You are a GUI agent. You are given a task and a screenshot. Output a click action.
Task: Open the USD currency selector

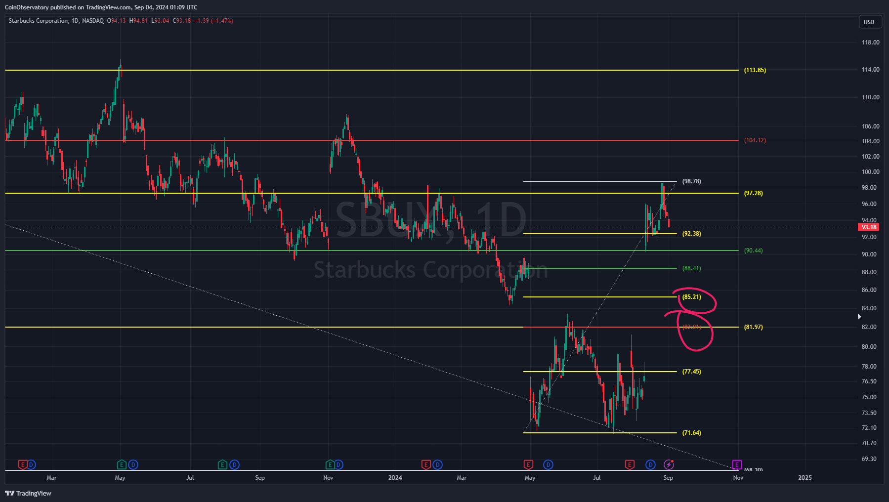(x=869, y=22)
